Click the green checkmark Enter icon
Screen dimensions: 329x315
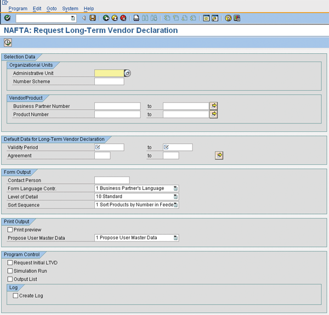click(8, 18)
